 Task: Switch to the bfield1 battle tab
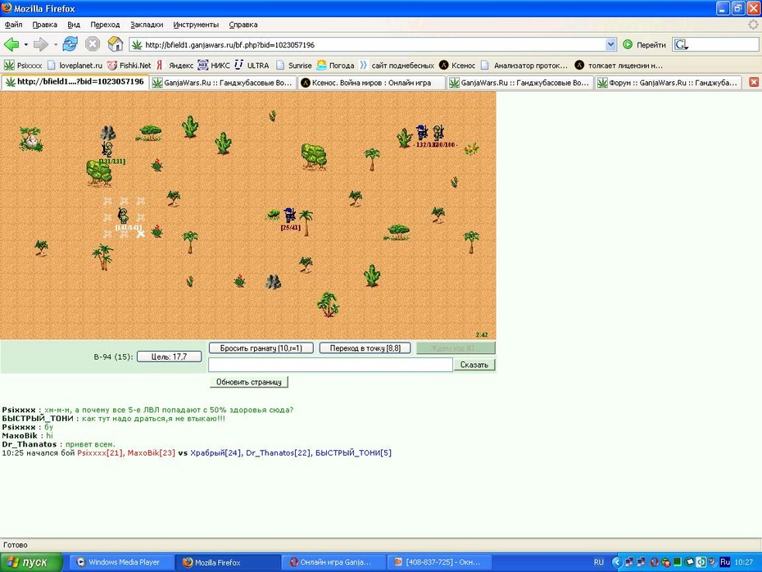pyautogui.click(x=75, y=82)
